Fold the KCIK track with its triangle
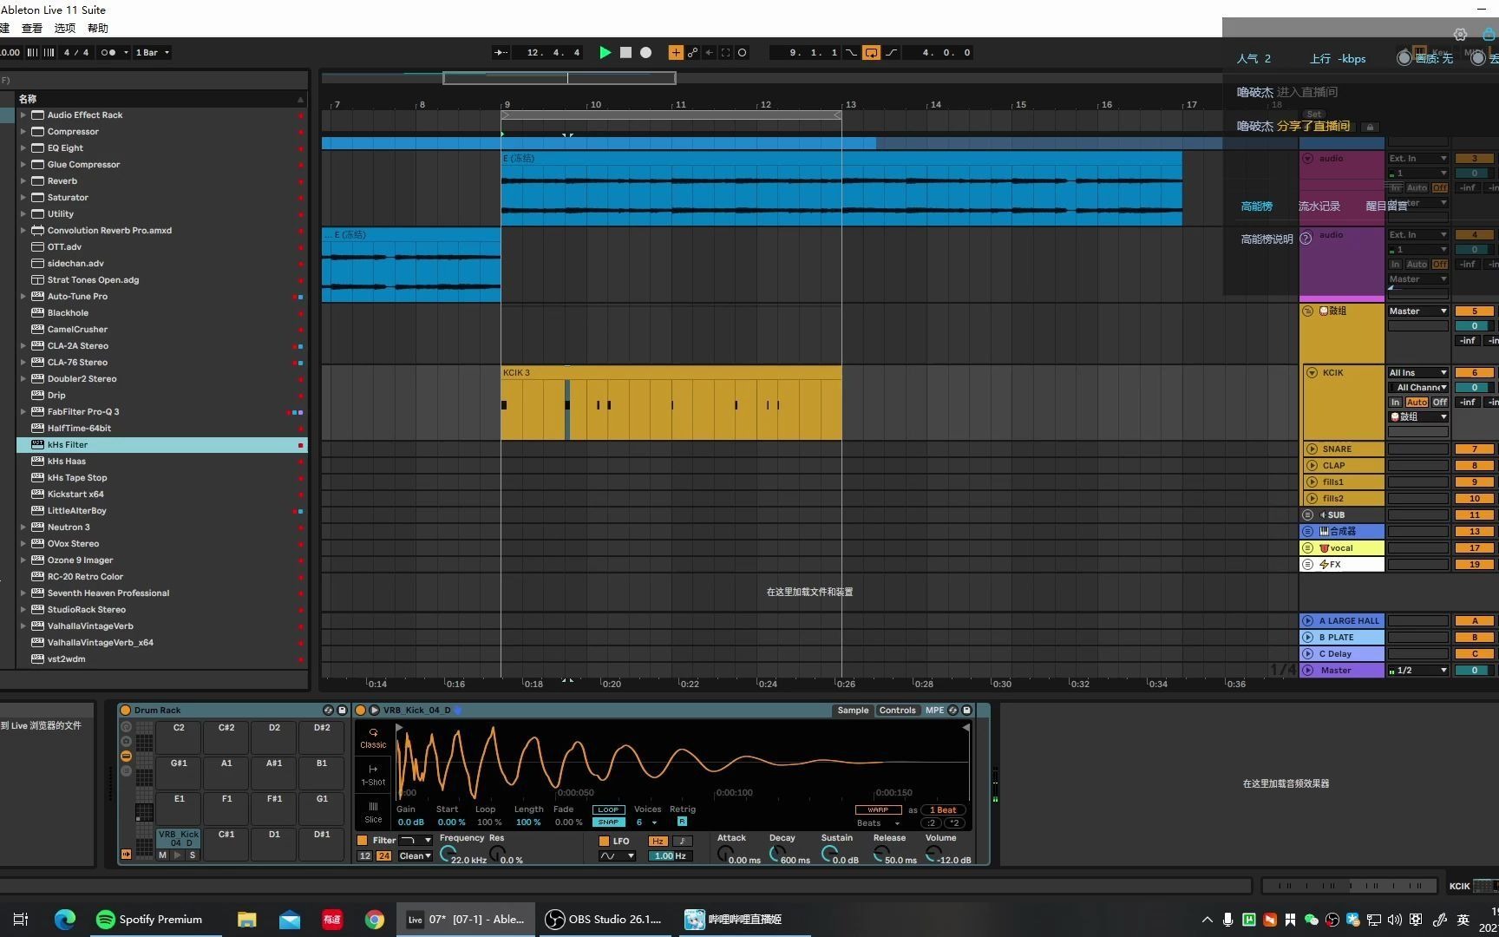 coord(1312,373)
